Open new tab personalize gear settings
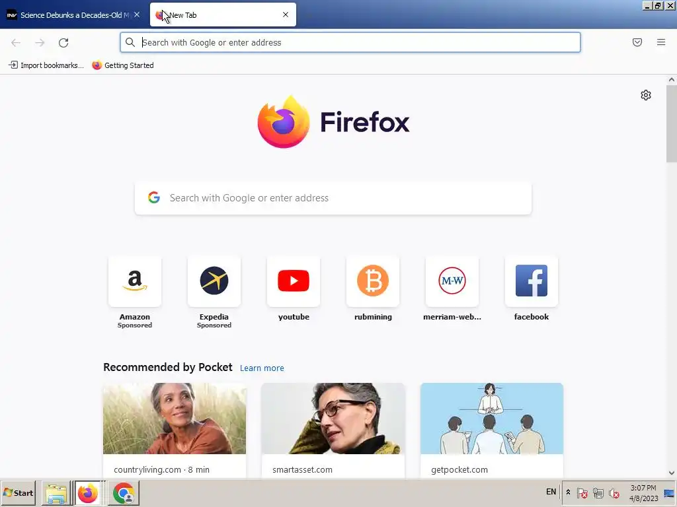This screenshot has width=677, height=507. tap(646, 95)
